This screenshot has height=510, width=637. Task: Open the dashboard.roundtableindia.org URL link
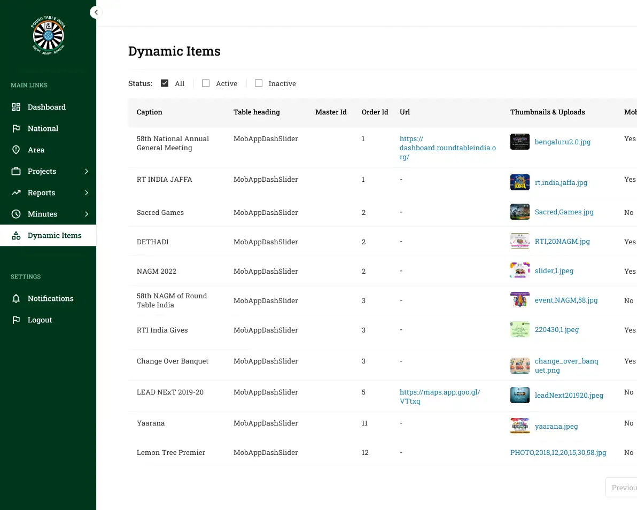[x=448, y=148]
